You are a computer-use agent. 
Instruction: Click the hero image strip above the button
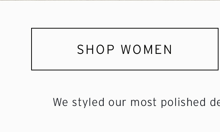pos(110,0)
